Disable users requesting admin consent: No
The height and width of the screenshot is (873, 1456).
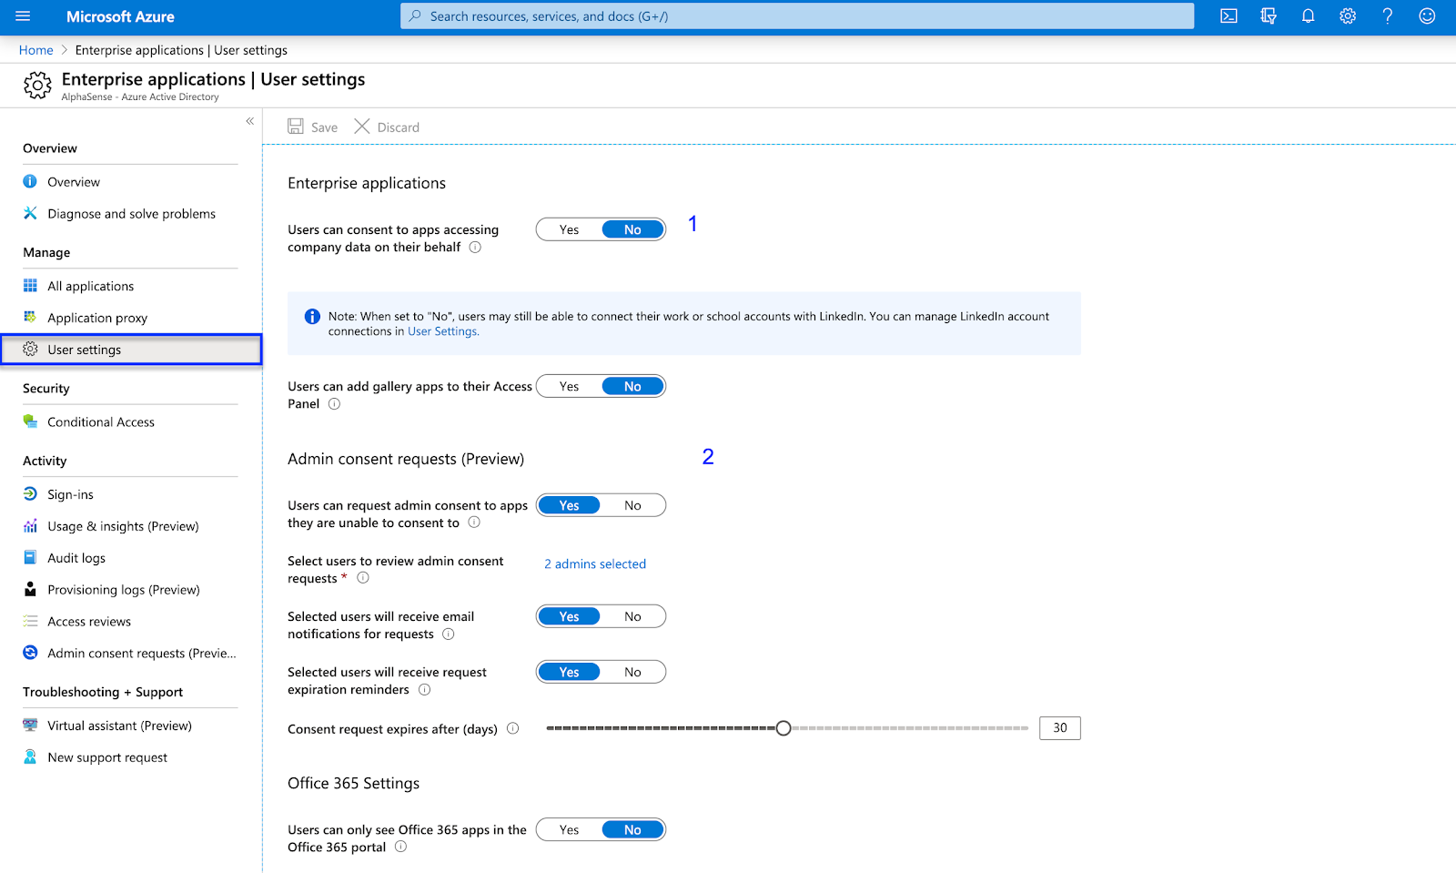click(632, 505)
